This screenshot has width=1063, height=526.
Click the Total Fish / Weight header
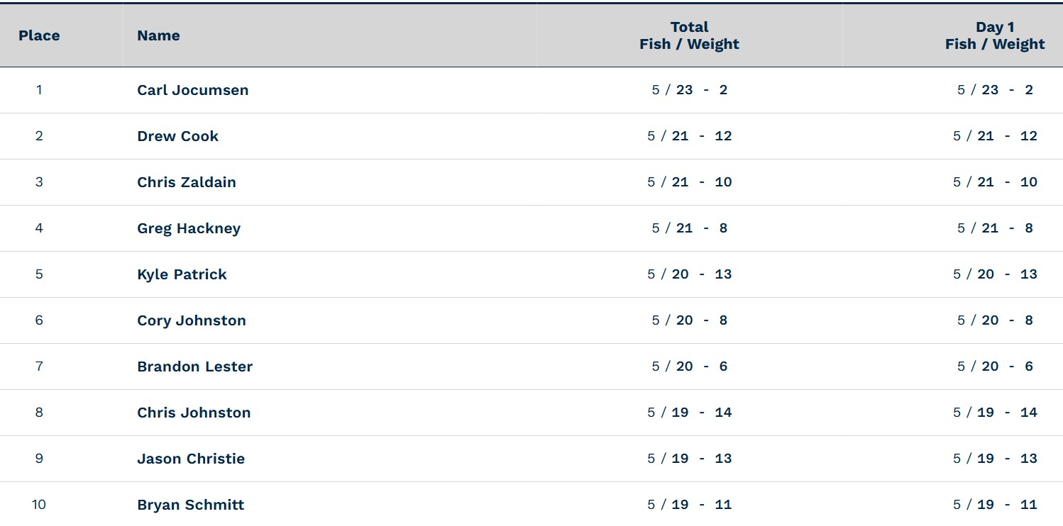tap(689, 35)
